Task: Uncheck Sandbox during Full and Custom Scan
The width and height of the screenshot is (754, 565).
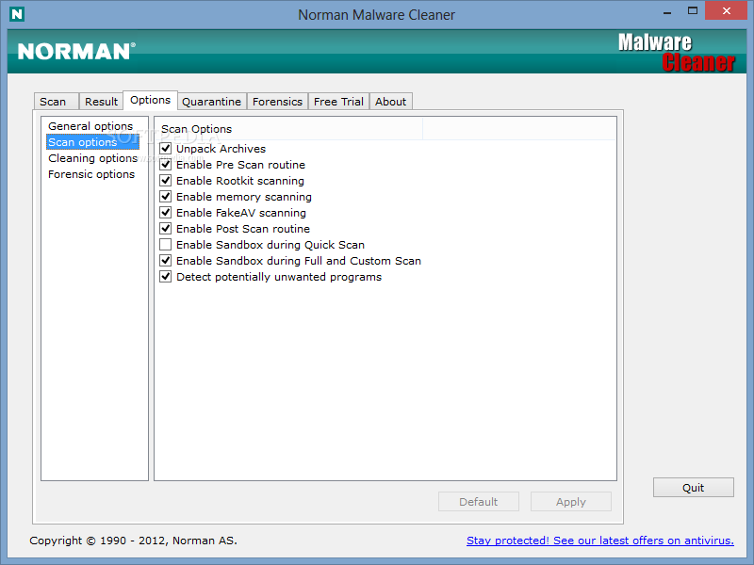Action: click(x=166, y=261)
